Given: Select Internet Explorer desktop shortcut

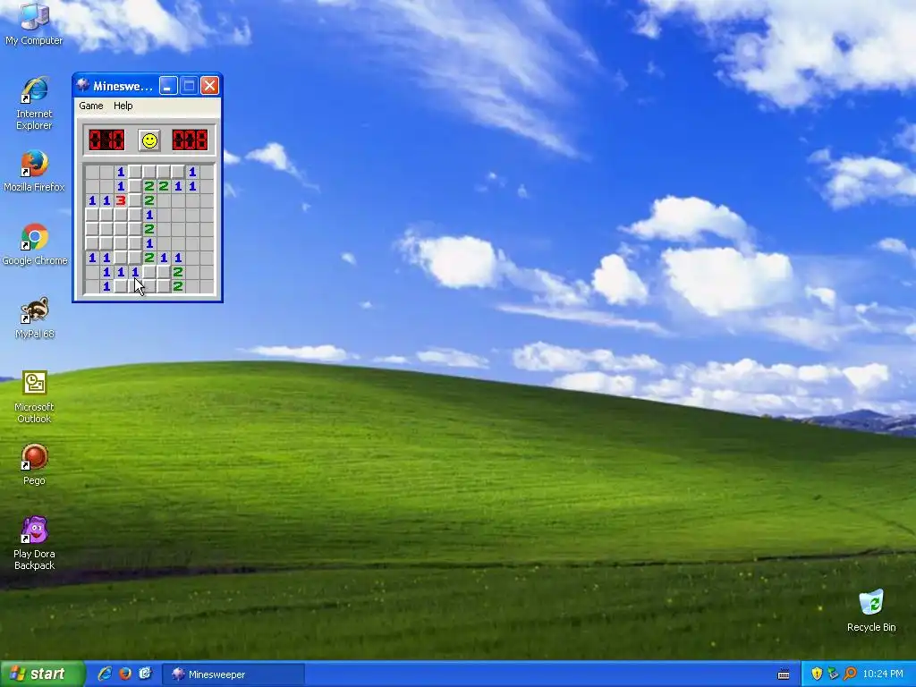Looking at the screenshot, I should point(34,104).
